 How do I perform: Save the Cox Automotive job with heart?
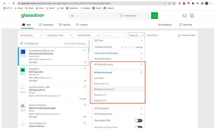click(85, 87)
